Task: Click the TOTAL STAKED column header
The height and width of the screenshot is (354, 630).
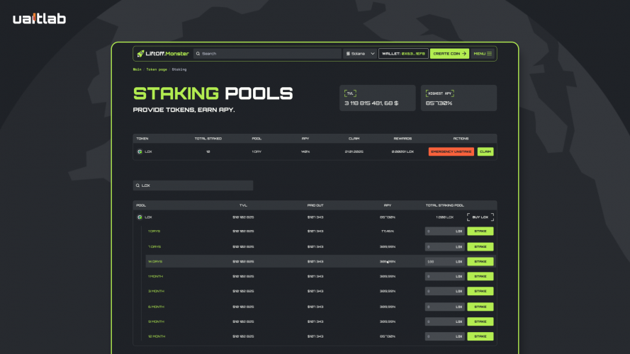Action: tap(208, 139)
